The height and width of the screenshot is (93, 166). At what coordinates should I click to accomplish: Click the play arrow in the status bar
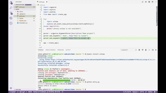[26, 92]
